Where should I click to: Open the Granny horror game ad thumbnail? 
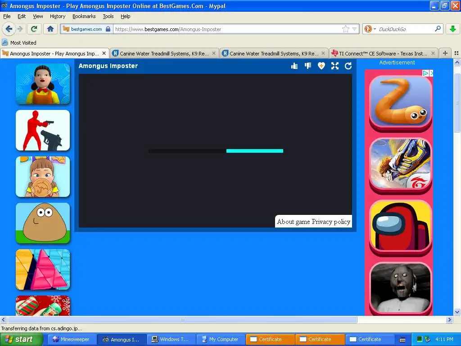[400, 288]
